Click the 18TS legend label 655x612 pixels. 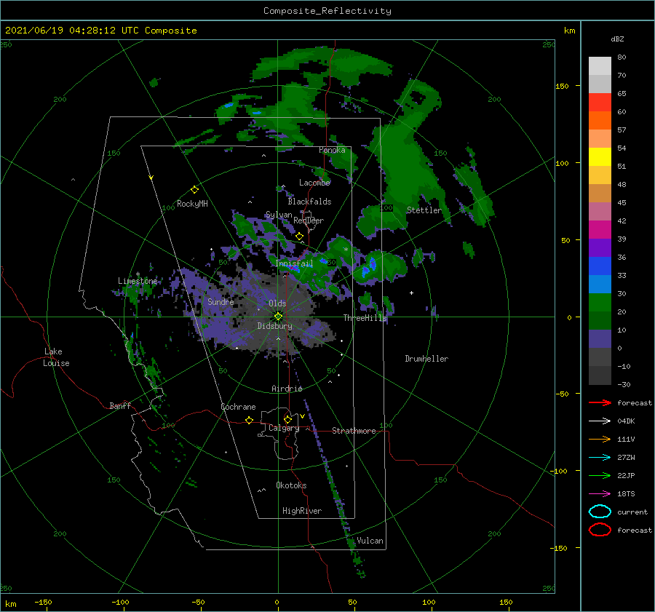click(626, 494)
